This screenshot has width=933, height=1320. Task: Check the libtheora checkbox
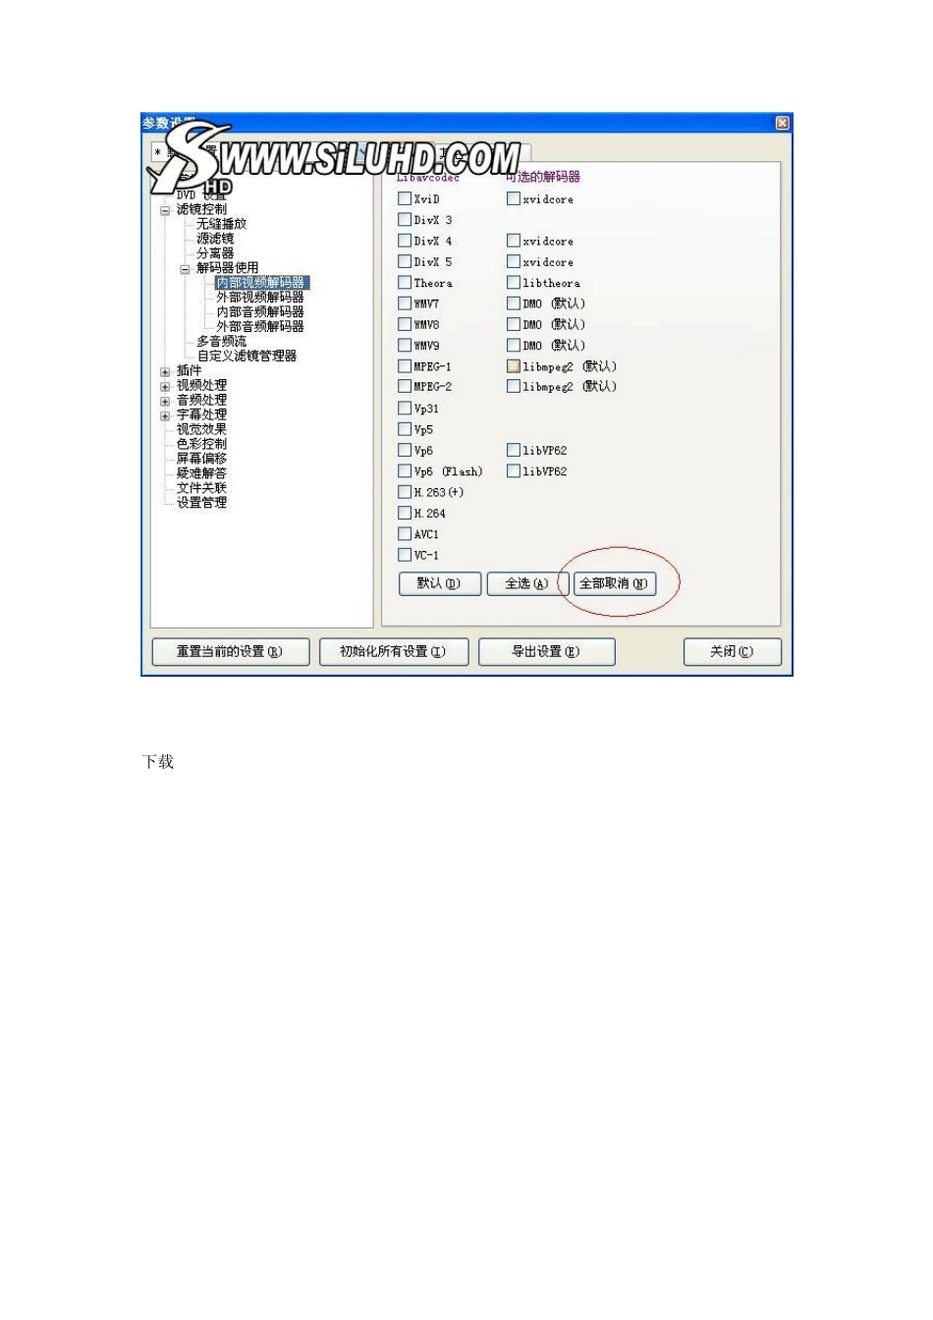[x=514, y=283]
